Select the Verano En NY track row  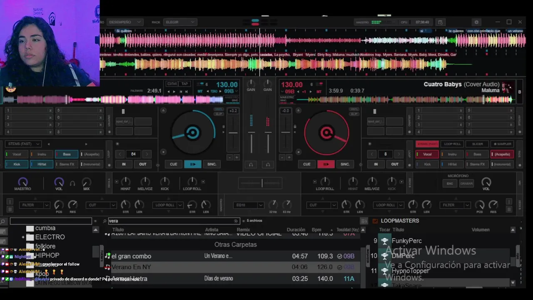click(232, 267)
